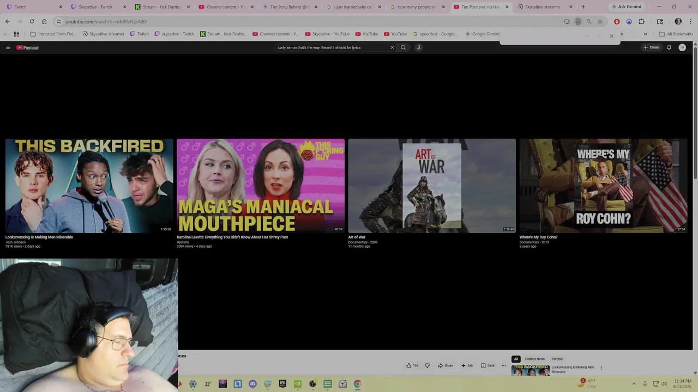Open the YouTube guide hamburger menu

pyautogui.click(x=8, y=47)
